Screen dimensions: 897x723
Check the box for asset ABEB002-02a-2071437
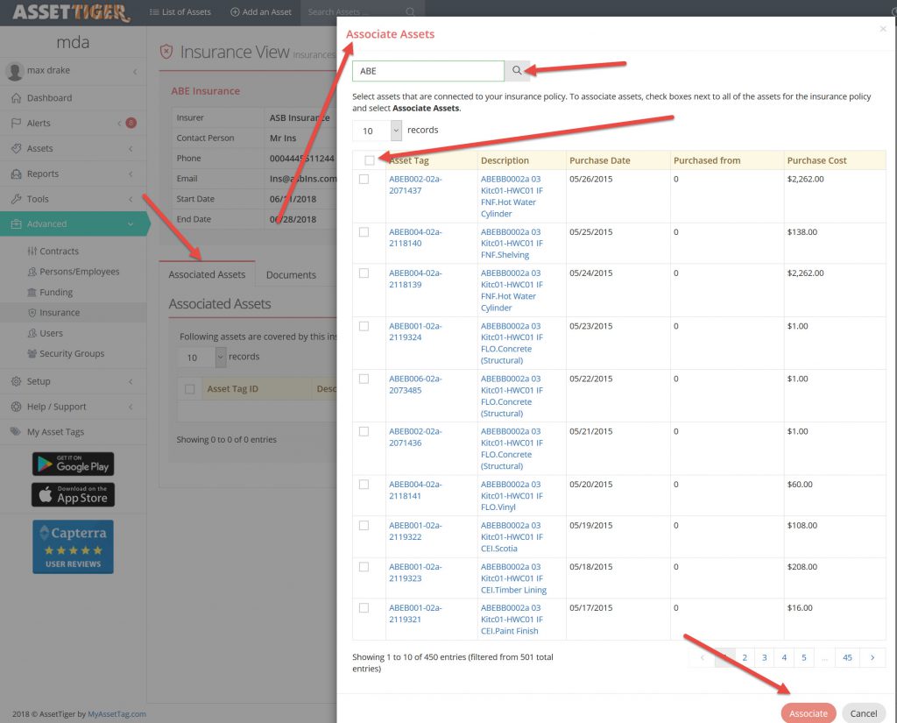pyautogui.click(x=364, y=179)
